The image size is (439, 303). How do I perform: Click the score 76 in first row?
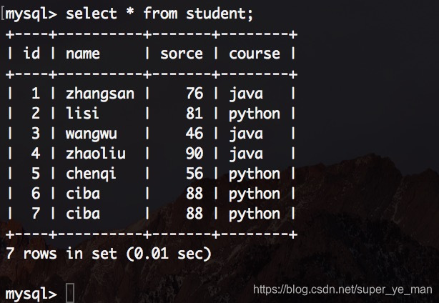(x=194, y=93)
